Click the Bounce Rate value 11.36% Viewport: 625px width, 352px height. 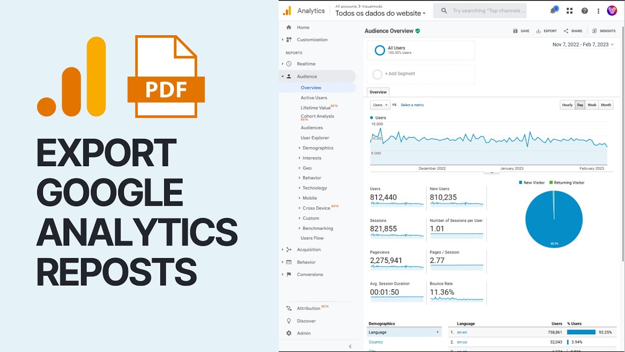(x=442, y=292)
